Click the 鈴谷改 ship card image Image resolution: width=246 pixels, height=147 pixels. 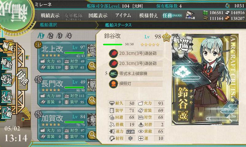205,79
